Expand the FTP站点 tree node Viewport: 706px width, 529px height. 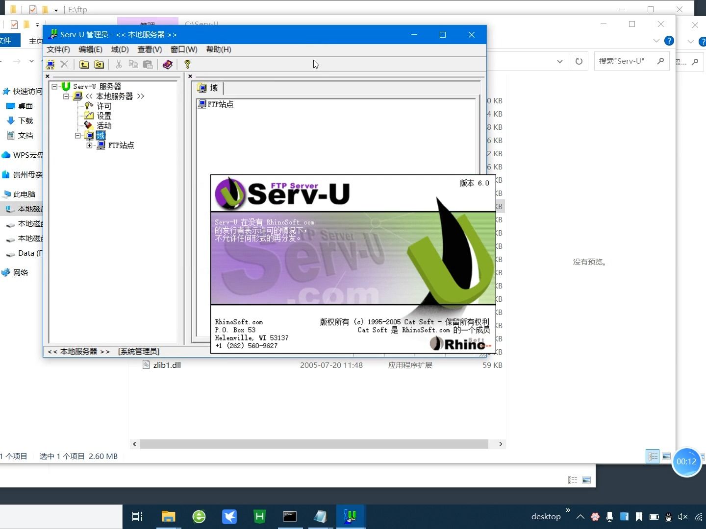(89, 145)
